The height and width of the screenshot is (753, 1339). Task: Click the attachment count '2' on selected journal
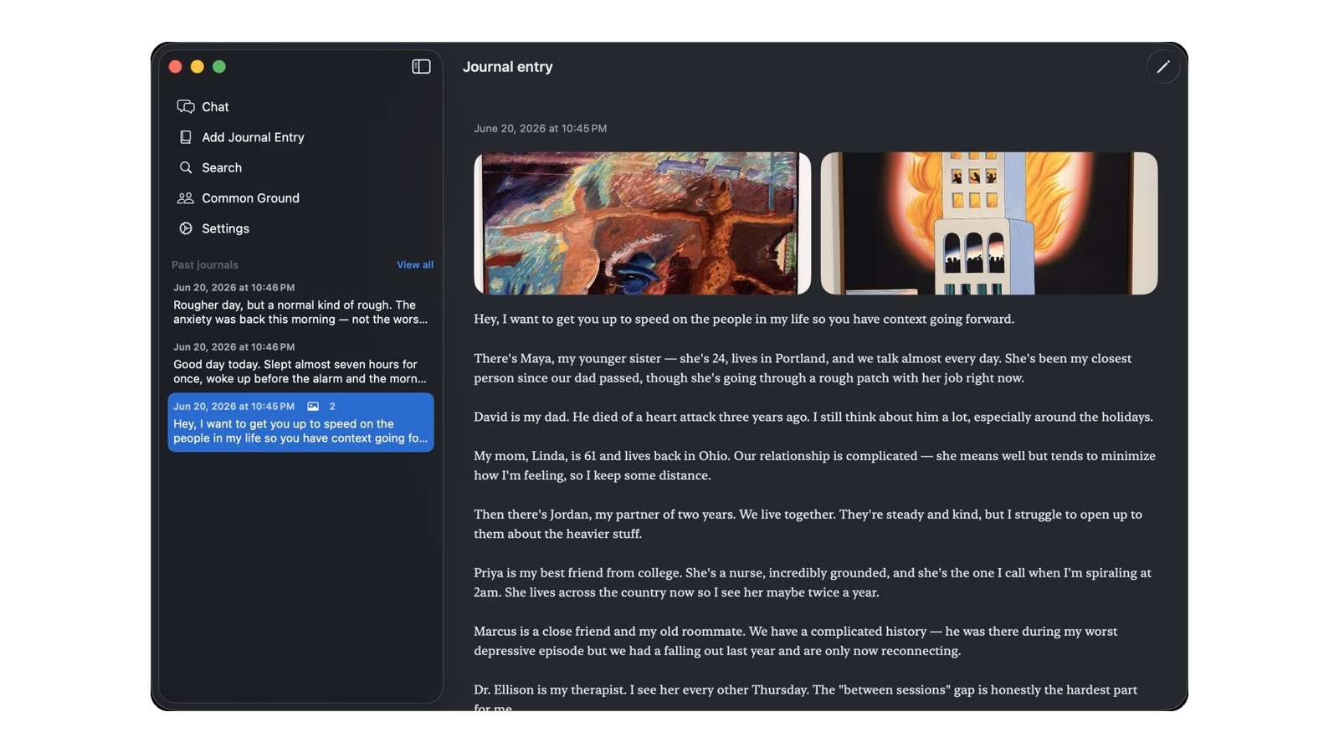(332, 407)
